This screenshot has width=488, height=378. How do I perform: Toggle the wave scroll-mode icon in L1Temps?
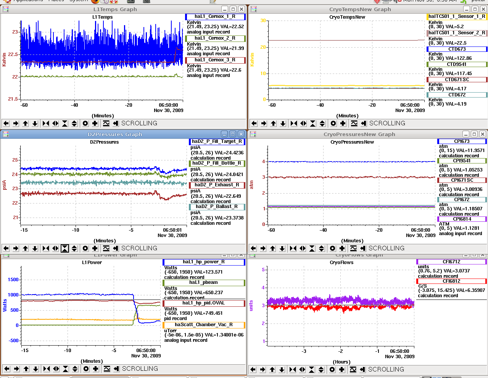pyautogui.click(x=106, y=123)
